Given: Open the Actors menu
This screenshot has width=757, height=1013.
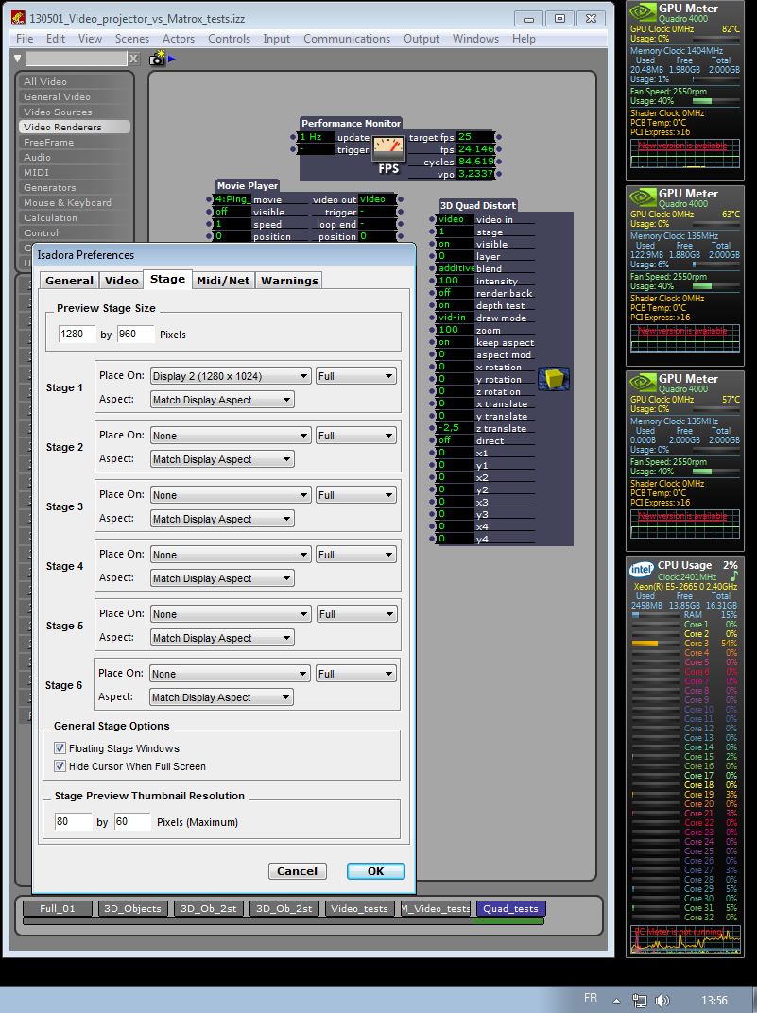Looking at the screenshot, I should click(179, 39).
